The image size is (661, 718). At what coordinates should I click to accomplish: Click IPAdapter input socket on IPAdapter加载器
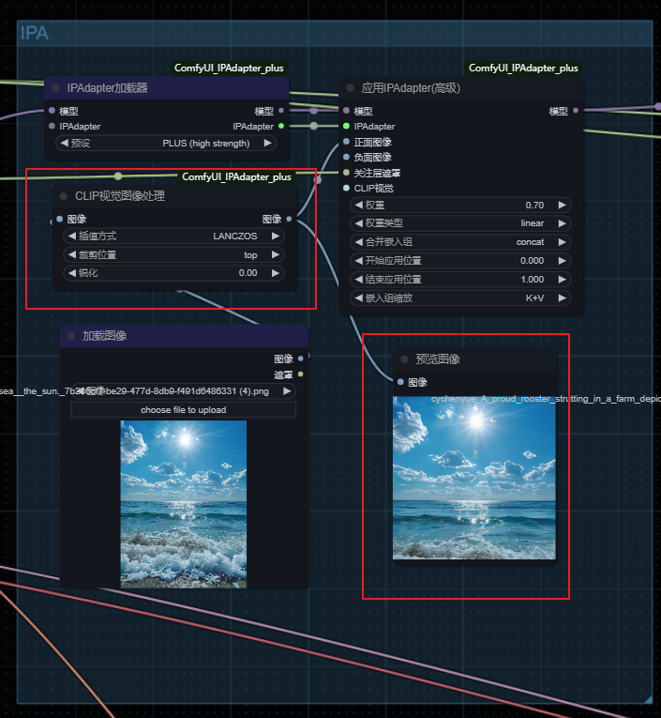(52, 126)
